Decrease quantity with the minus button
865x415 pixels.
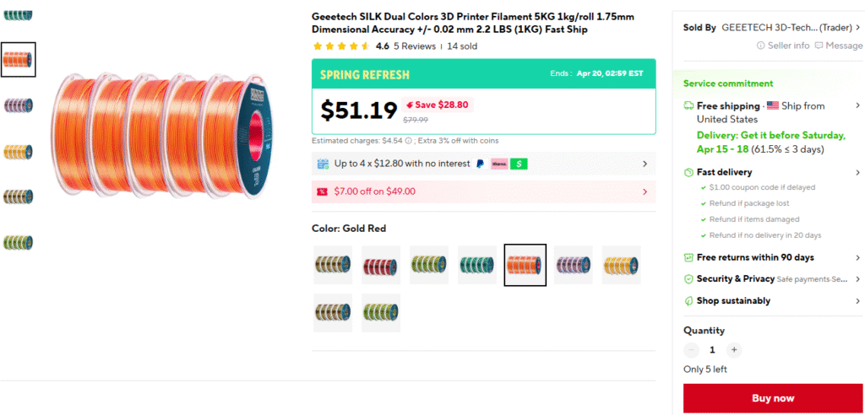[692, 349]
